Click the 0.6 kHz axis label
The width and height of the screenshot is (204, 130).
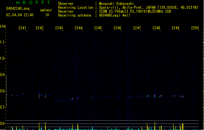click(3, 123)
